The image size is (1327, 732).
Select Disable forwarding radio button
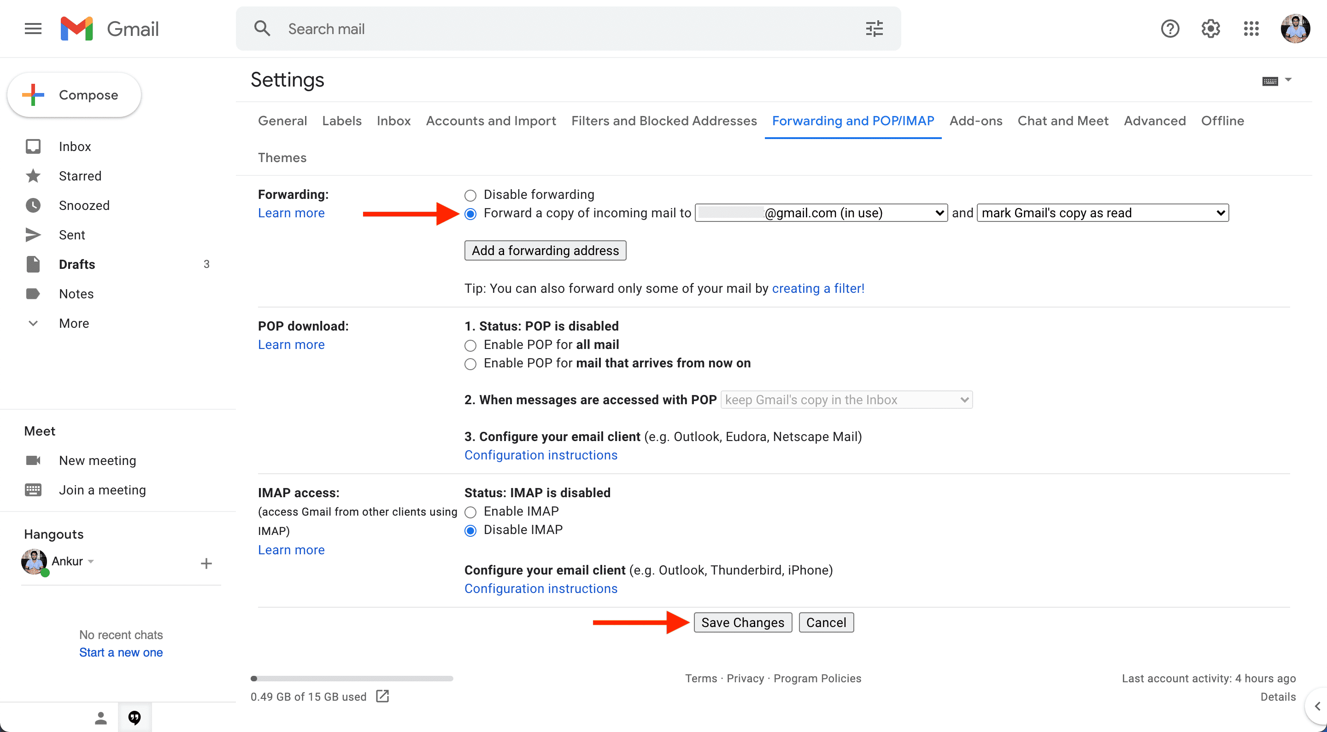click(470, 195)
